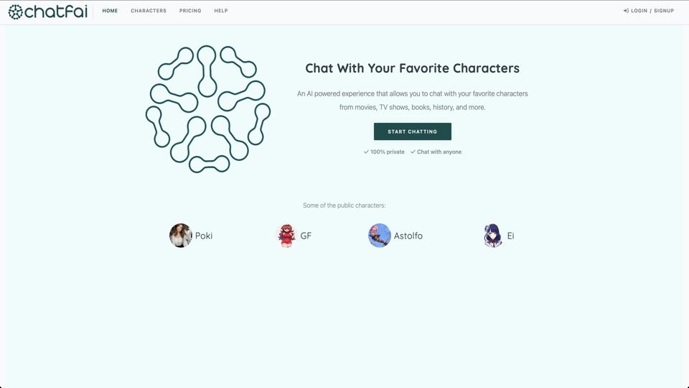Open the Help nav item

tap(221, 11)
